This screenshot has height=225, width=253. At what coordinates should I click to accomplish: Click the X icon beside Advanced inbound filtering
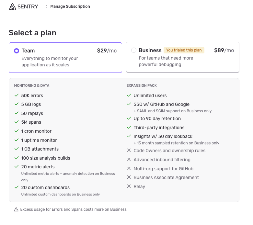[129, 160]
